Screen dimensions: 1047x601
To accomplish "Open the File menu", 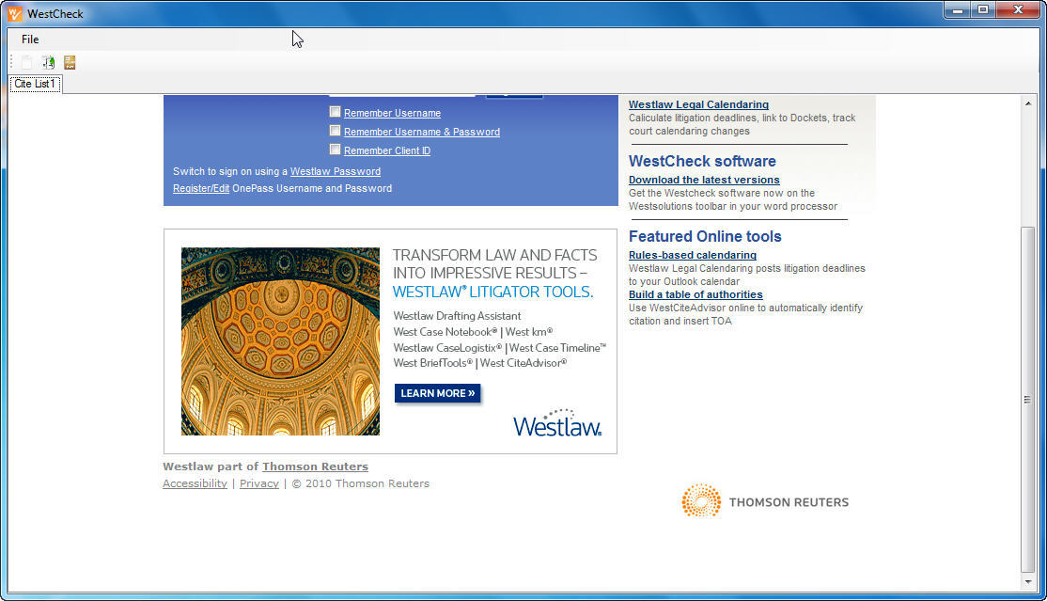I will click(30, 39).
